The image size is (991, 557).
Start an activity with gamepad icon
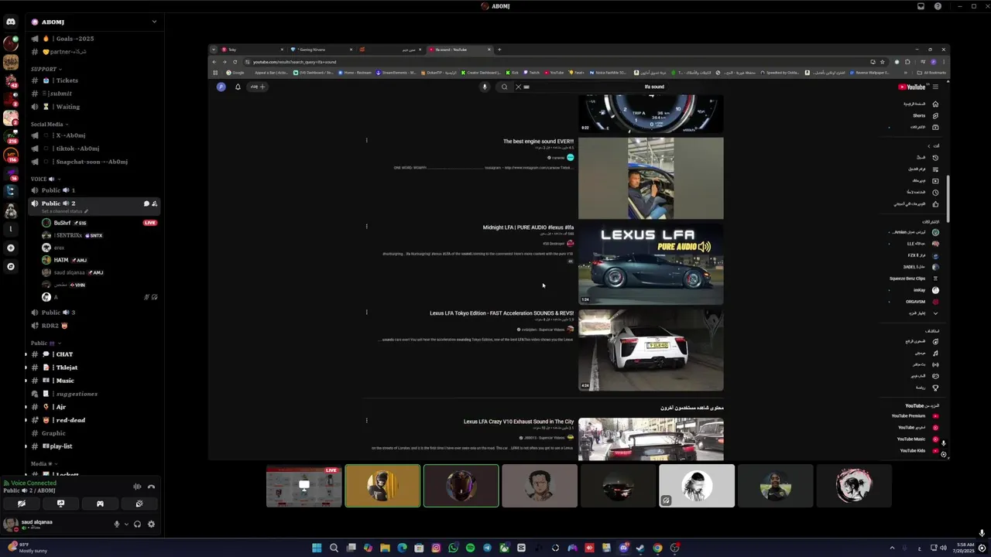pyautogui.click(x=100, y=504)
